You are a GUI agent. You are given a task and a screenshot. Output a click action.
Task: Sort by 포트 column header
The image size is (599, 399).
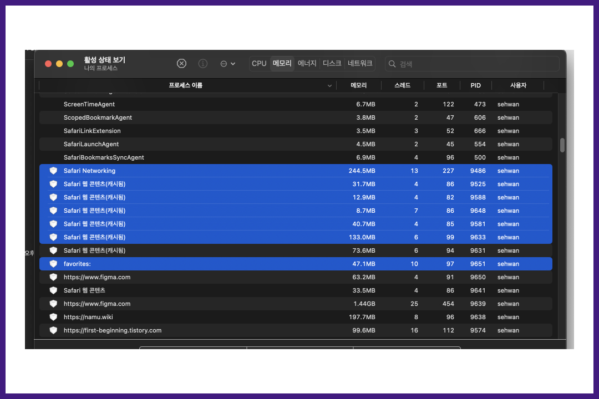point(441,85)
